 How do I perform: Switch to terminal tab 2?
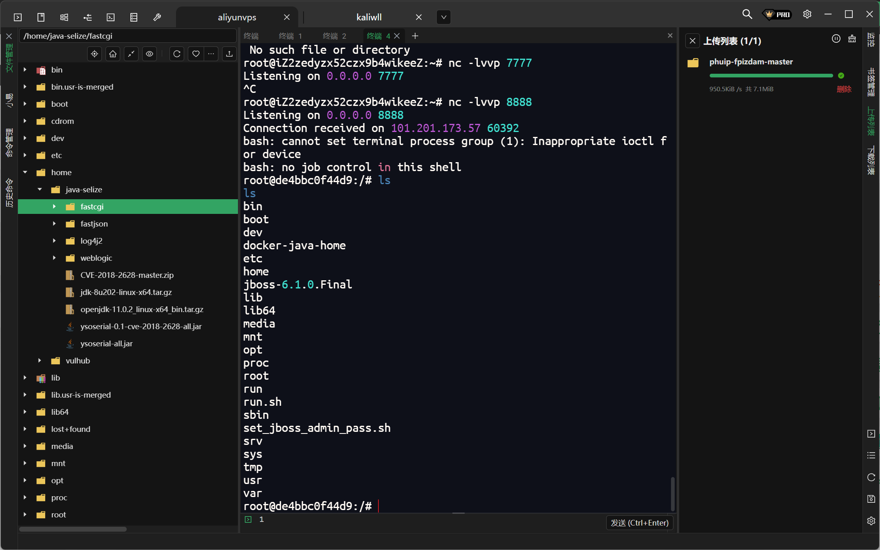pos(334,36)
